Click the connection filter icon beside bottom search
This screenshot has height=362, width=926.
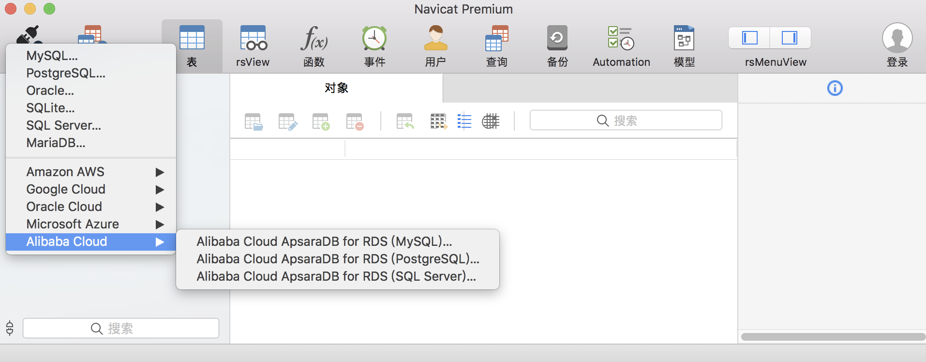point(10,328)
